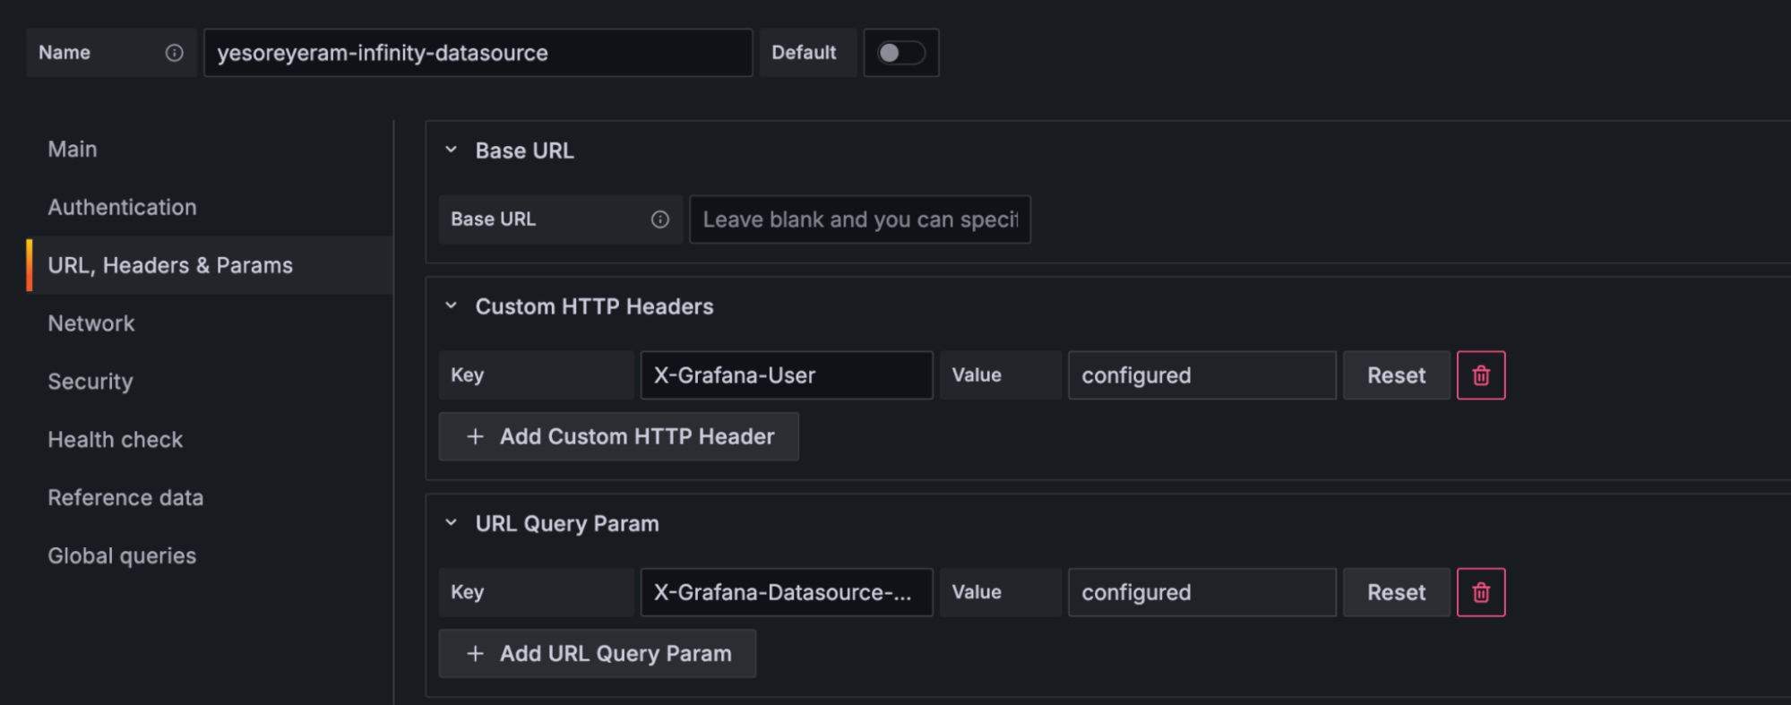This screenshot has width=1791, height=705.
Task: Click the info icon next to Name
Action: pos(174,53)
